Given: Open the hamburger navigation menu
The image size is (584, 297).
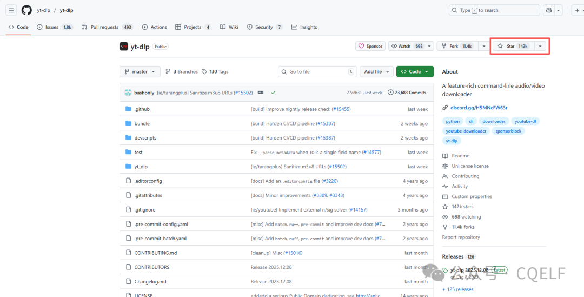Looking at the screenshot, I should 11,10.
